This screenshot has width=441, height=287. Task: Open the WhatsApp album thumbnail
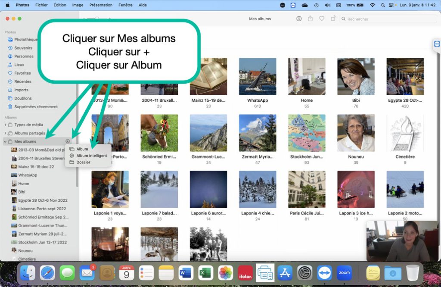(258, 77)
